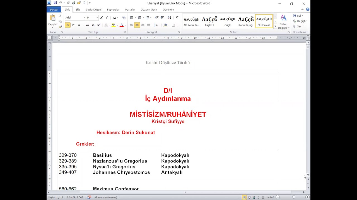Image resolution: width=357 pixels, height=200 pixels.
Task: Click the Bul find button
Action: coord(298,16)
